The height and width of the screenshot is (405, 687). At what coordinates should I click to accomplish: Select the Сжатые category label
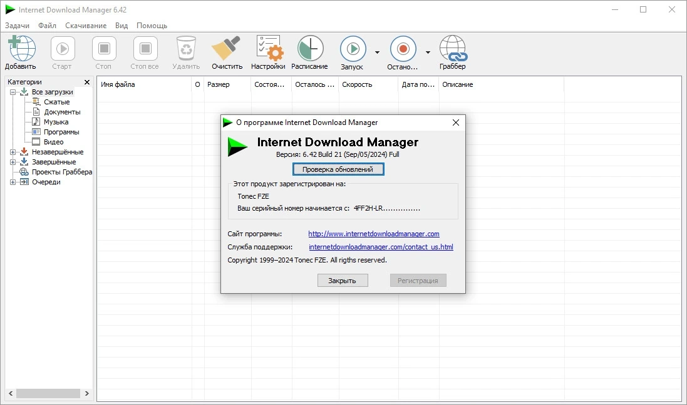click(57, 102)
